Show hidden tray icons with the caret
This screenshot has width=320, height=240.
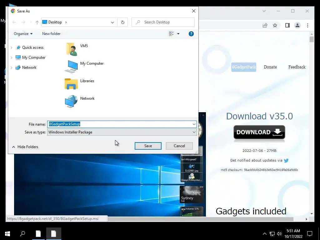click(x=264, y=234)
